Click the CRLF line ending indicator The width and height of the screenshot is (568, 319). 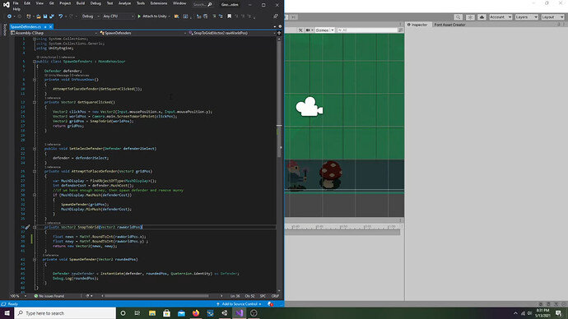[x=275, y=296]
